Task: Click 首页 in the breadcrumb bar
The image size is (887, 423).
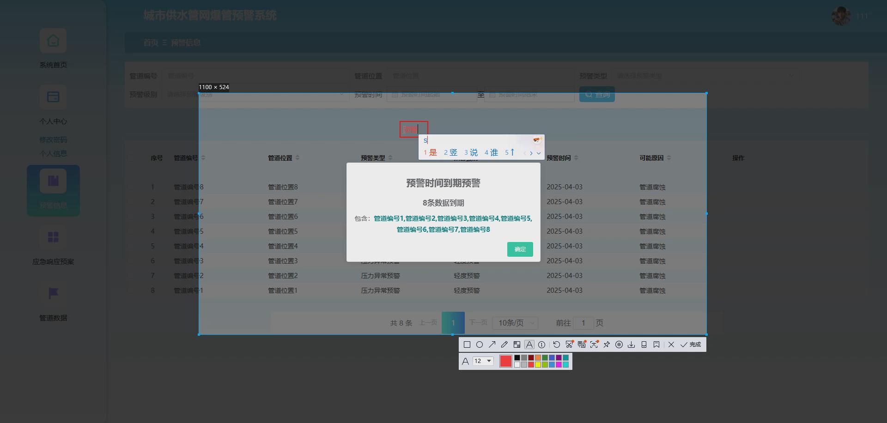Action: 151,42
